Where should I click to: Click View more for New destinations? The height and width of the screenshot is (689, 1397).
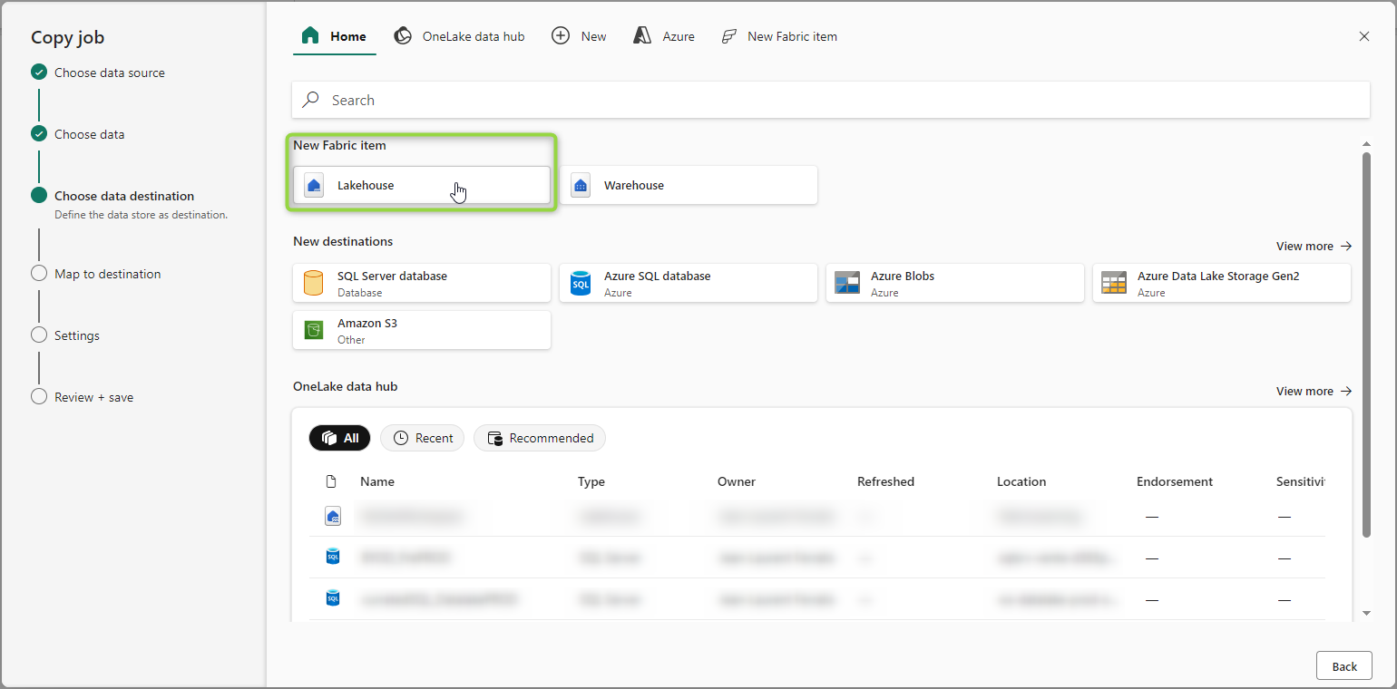click(1314, 246)
